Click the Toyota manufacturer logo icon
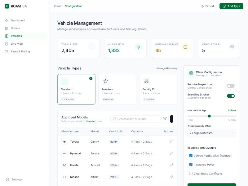The width and height of the screenshot is (248, 186). [64, 142]
